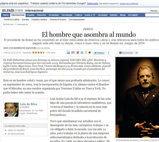
Task: Click the PERFIL label above the headline
Action: pos(88,29)
